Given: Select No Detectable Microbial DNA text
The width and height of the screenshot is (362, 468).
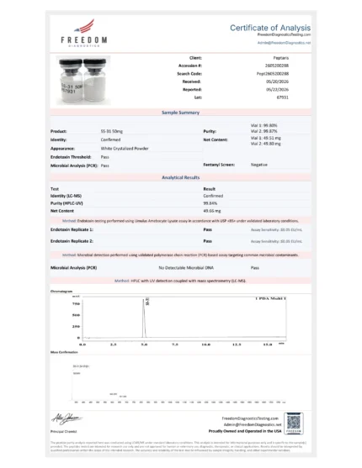Looking at the screenshot, I should 186,268.
